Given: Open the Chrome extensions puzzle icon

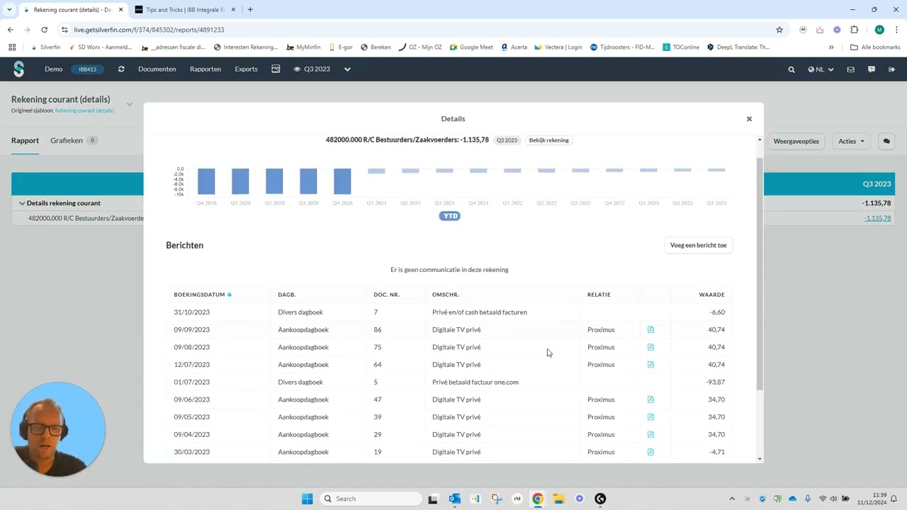Looking at the screenshot, I should click(x=854, y=30).
